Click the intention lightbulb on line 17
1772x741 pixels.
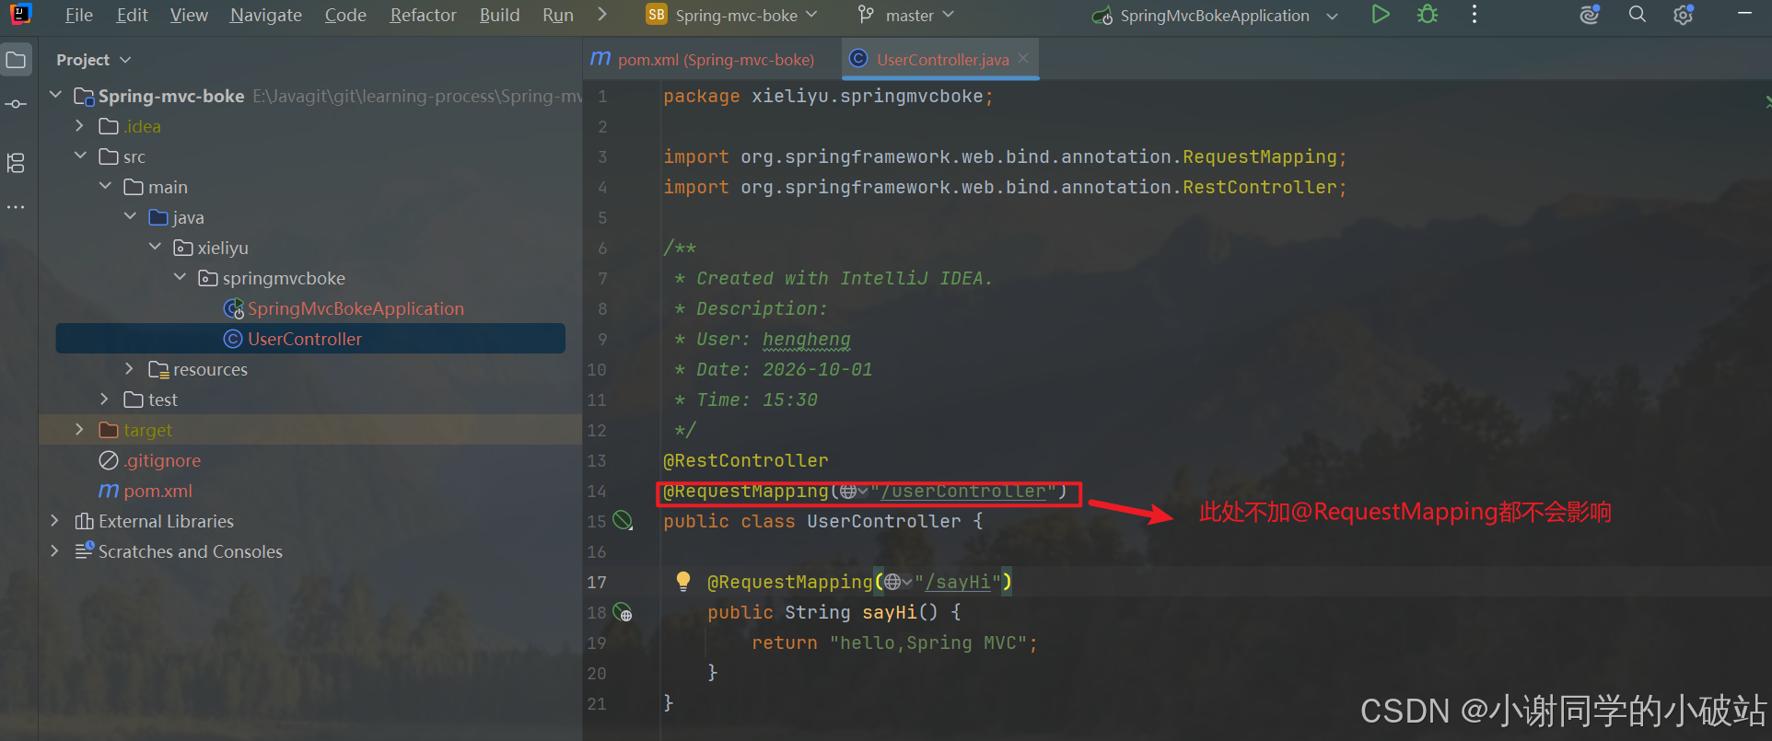682,581
